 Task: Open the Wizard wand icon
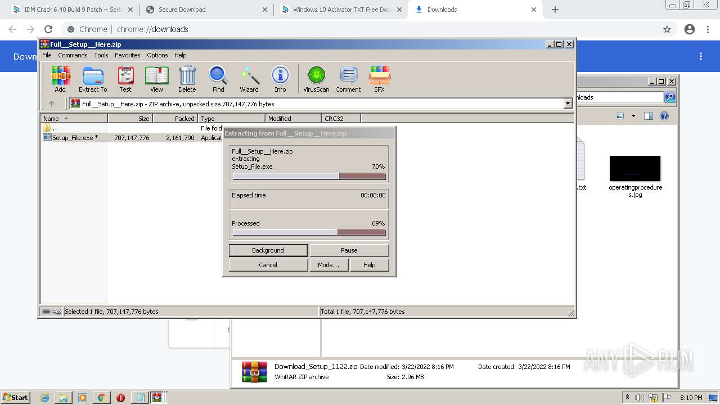[249, 79]
